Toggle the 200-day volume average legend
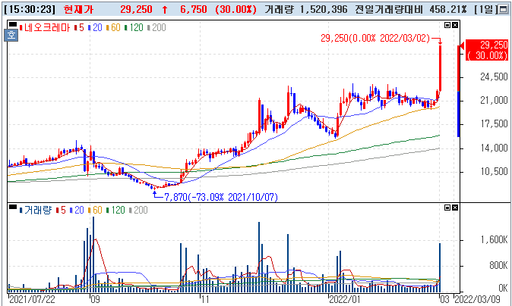The height and width of the screenshot is (306, 512). 139,211
